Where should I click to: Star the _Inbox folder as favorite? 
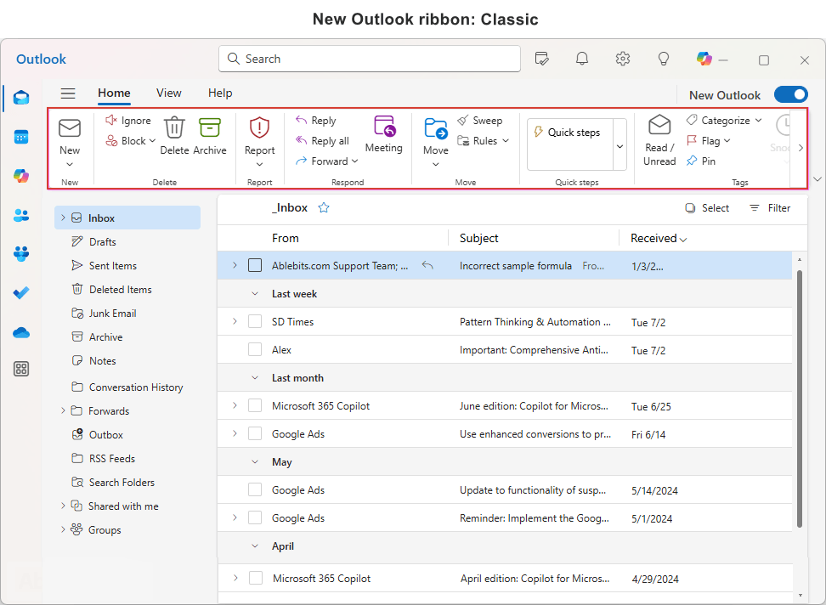[324, 207]
